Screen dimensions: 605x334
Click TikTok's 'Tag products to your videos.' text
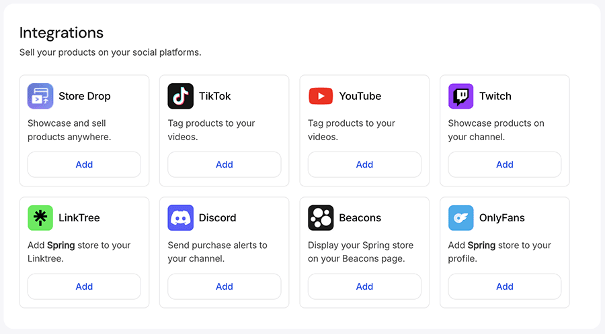(x=212, y=130)
